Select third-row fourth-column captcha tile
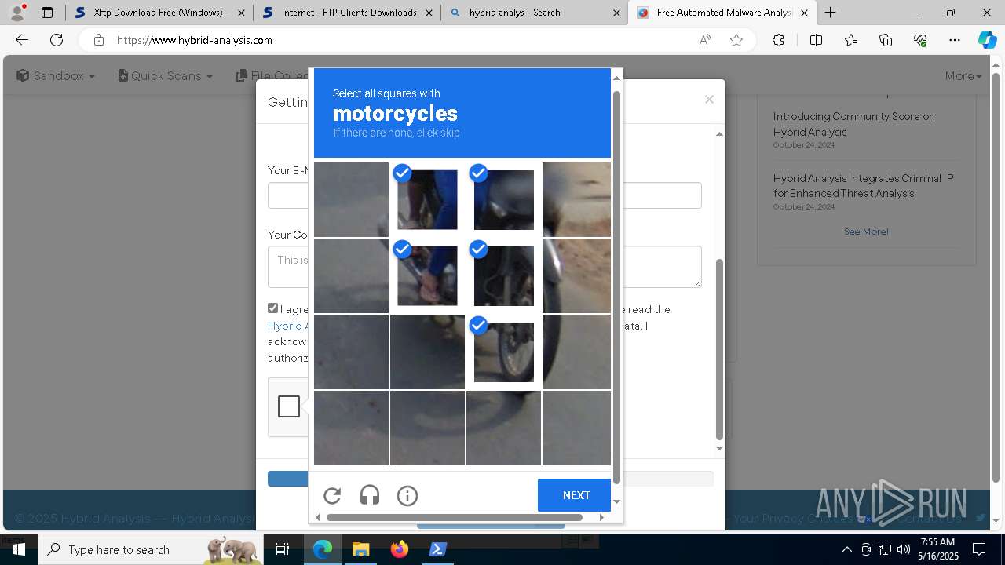Image resolution: width=1005 pixels, height=565 pixels. tap(576, 352)
